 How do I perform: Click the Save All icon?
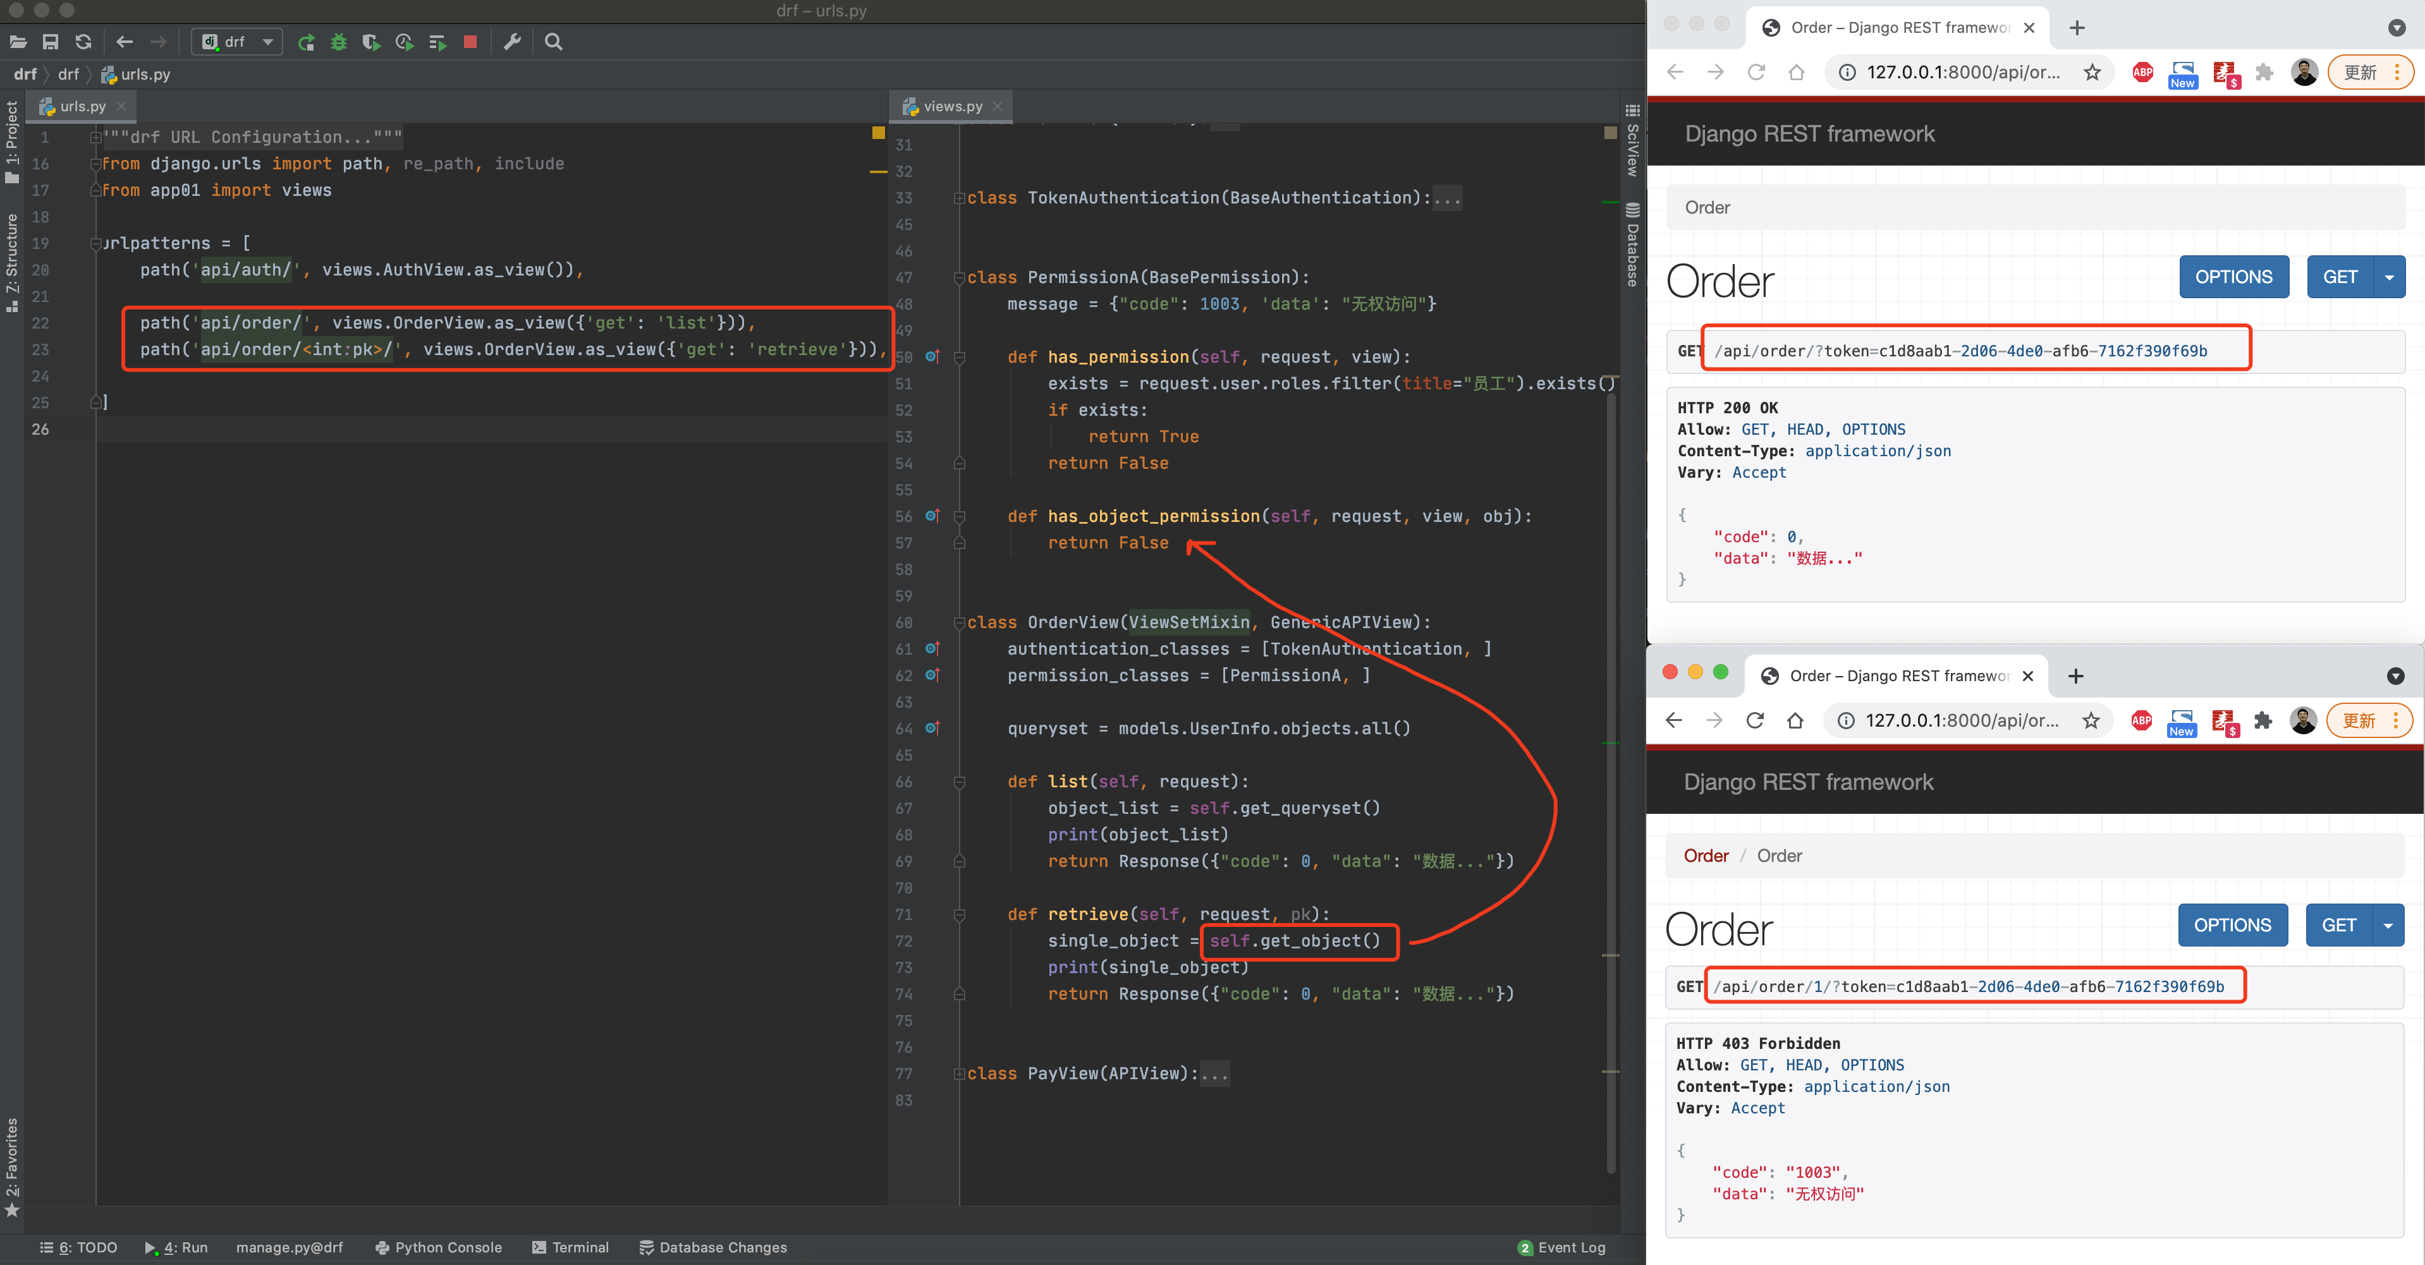[51, 42]
